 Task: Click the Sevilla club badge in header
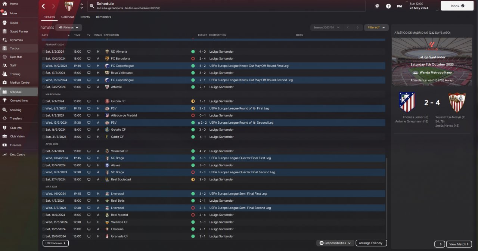click(x=69, y=6)
